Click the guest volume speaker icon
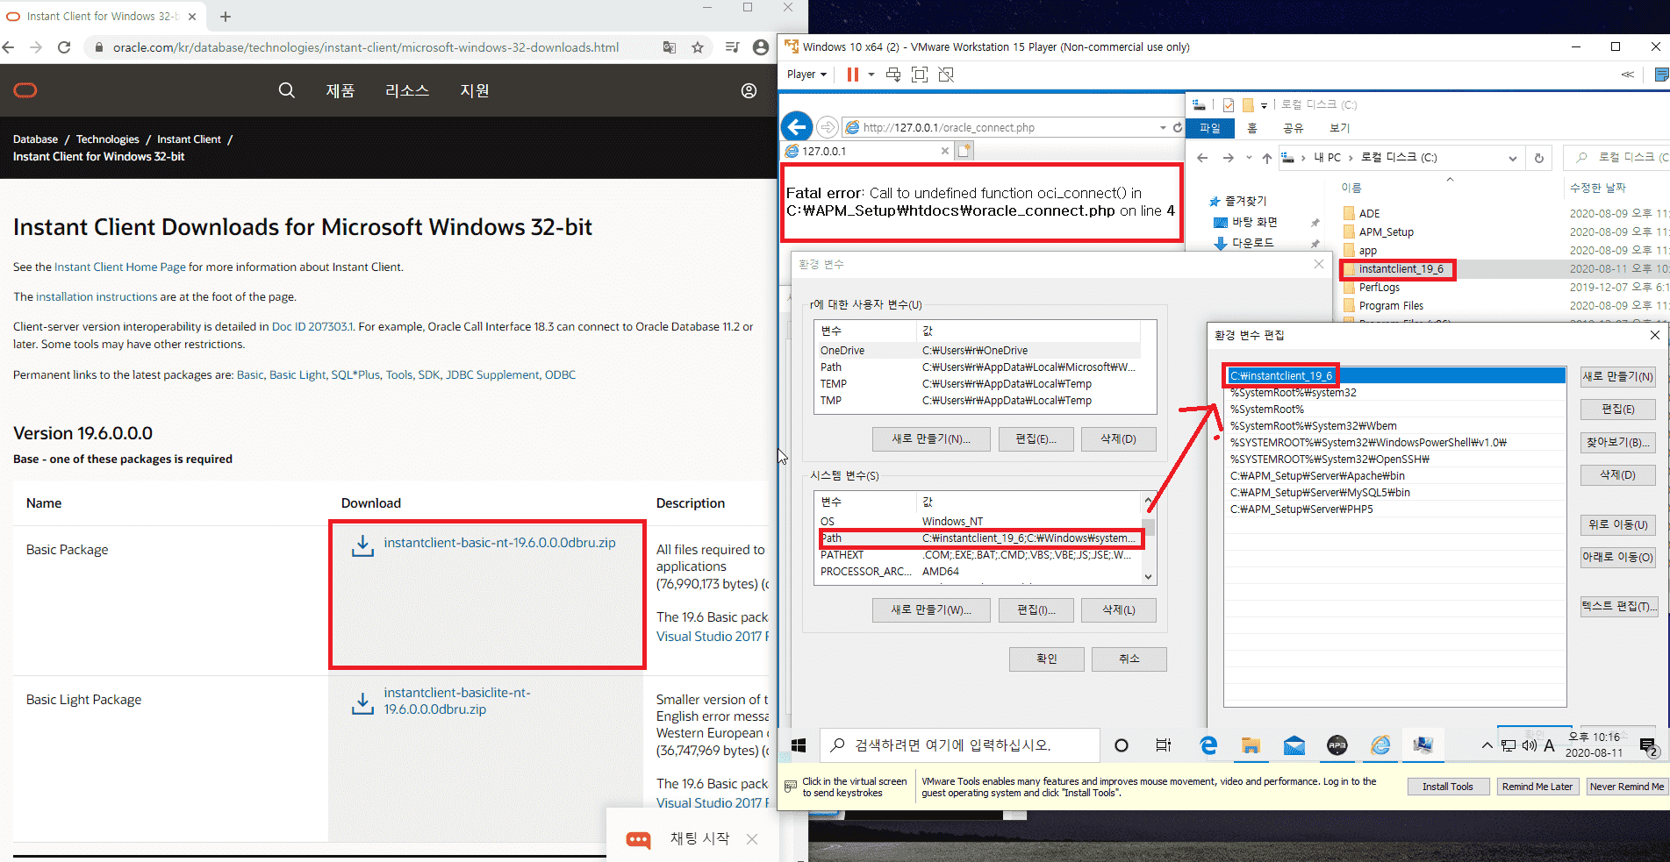This screenshot has width=1670, height=862. [x=1529, y=745]
